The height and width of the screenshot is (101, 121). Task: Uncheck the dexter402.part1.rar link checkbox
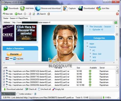pyautogui.click(x=4, y=71)
